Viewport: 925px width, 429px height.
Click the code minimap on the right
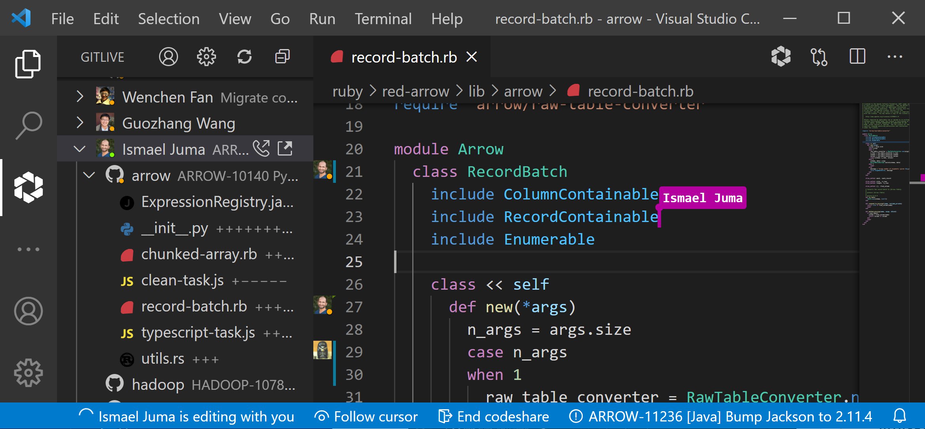pyautogui.click(x=886, y=164)
